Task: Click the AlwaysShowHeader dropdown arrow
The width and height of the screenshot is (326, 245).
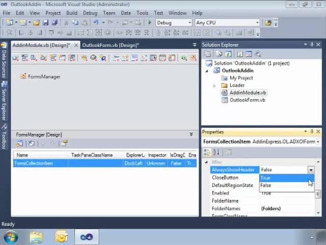Action: pyautogui.click(x=311, y=170)
